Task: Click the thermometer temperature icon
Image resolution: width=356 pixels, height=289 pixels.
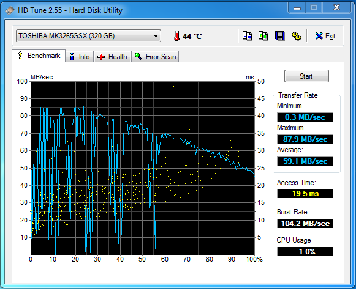Action: pyautogui.click(x=176, y=36)
